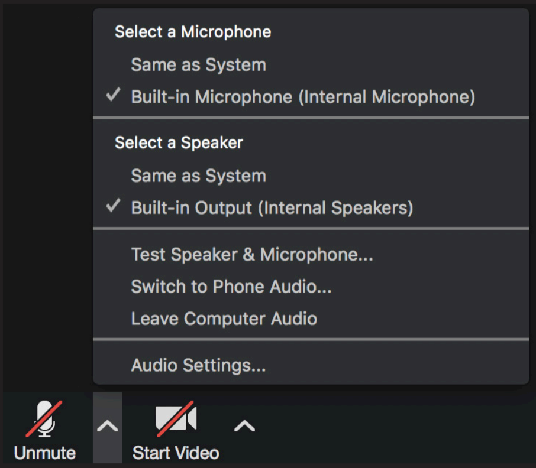Choose Same as System under Select a Microphone
536x468 pixels.
(x=198, y=65)
